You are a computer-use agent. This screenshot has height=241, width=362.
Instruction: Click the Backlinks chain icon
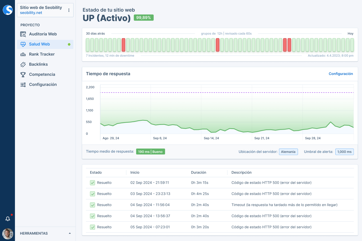tap(23, 64)
